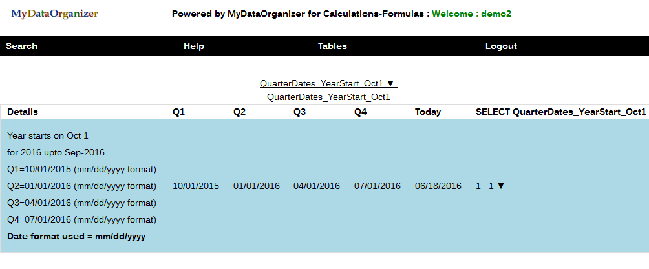The width and height of the screenshot is (649, 269).
Task: Open the Search menu
Action: coord(22,46)
